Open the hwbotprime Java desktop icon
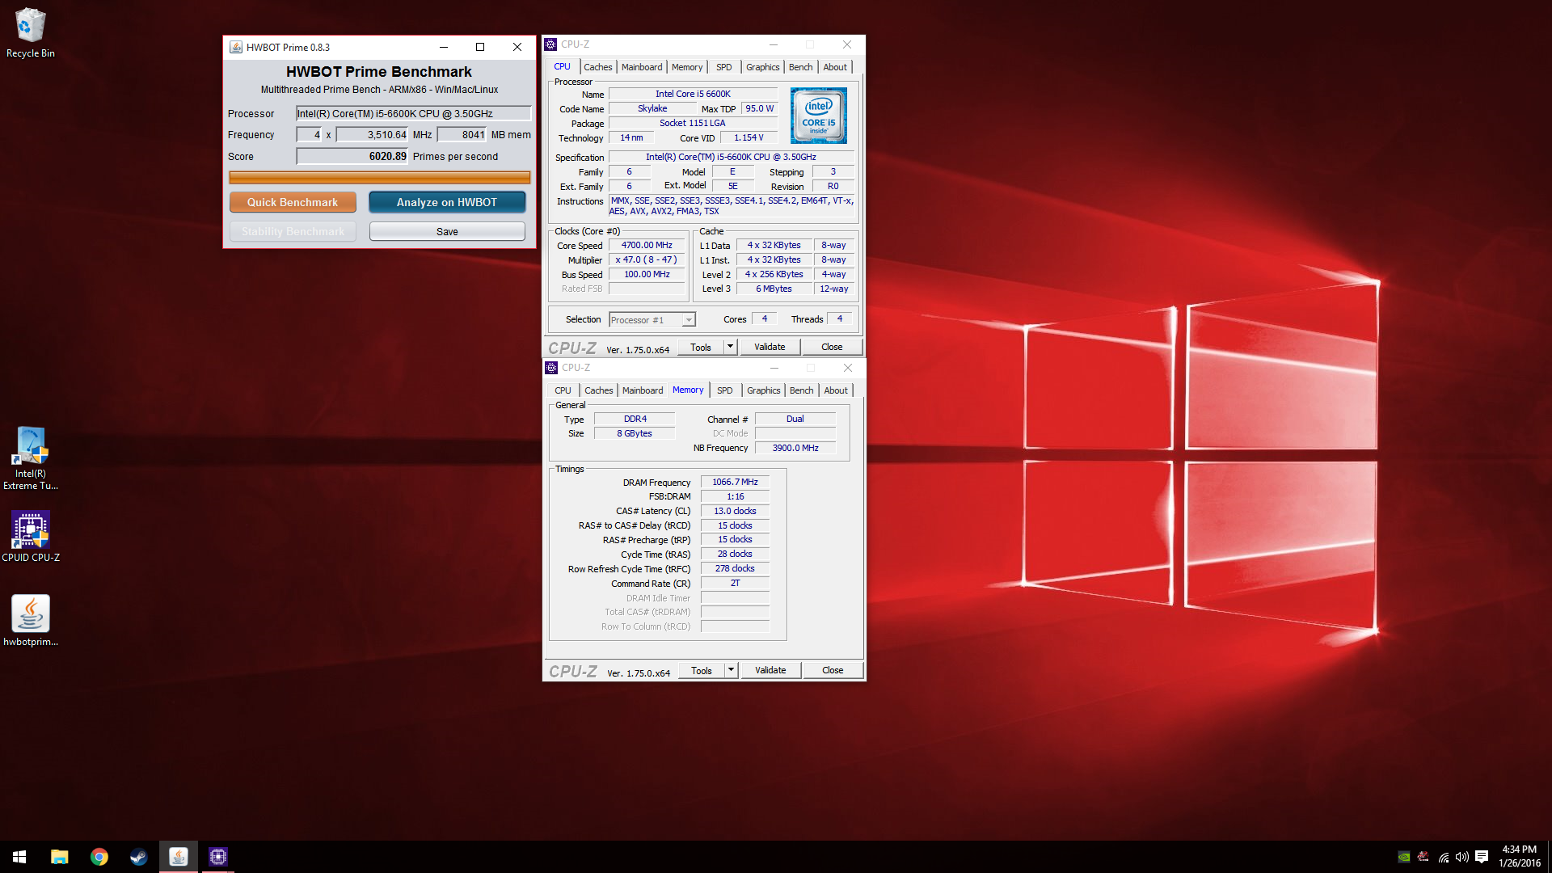The image size is (1552, 873). (x=31, y=622)
